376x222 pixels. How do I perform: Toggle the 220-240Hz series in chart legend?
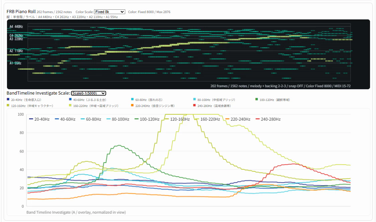click(x=238, y=119)
